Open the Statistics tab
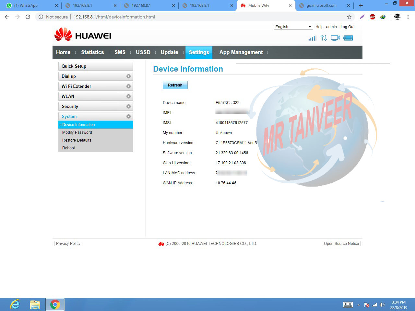 pos(92,52)
